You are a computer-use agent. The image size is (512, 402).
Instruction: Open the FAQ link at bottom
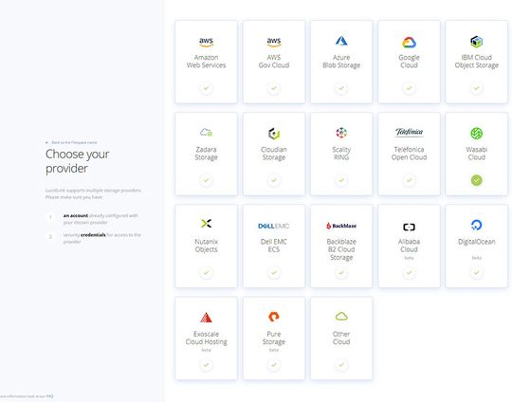(x=49, y=396)
